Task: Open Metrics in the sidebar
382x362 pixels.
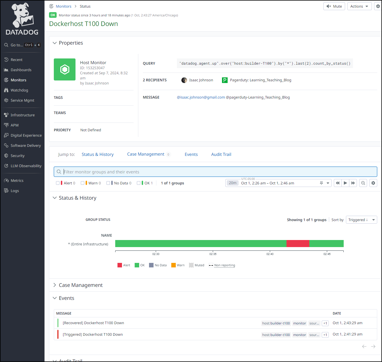Action: coord(17,180)
